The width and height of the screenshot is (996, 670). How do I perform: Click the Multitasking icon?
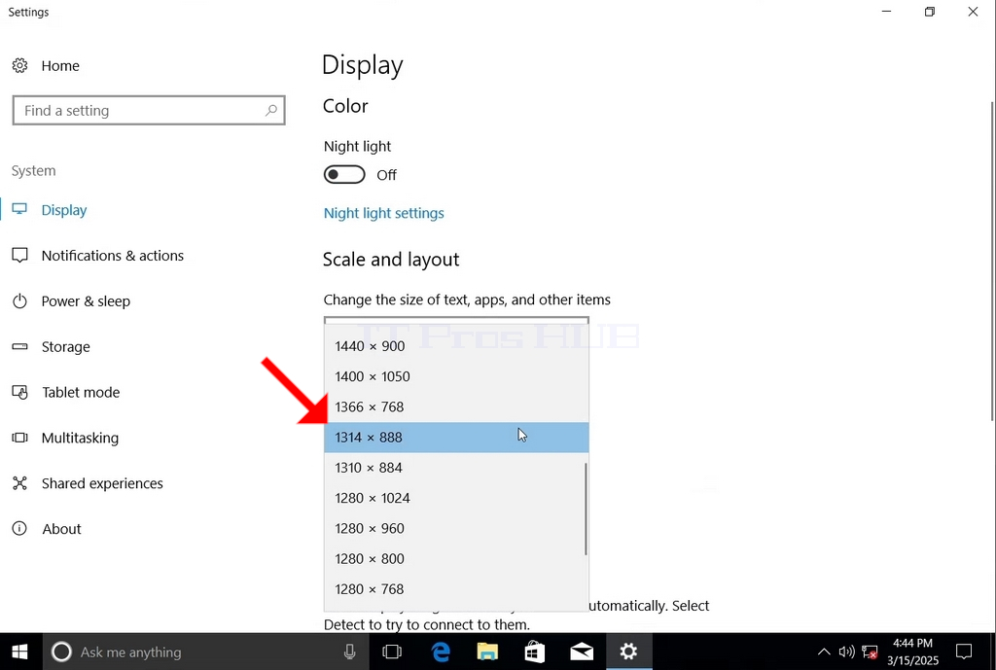click(x=19, y=438)
